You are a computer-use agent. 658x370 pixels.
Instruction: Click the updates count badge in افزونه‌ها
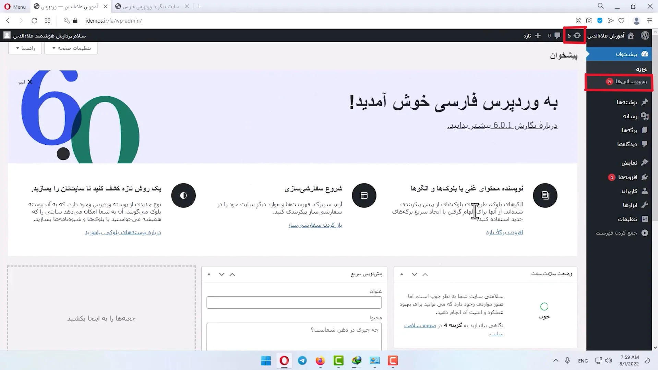pyautogui.click(x=611, y=177)
